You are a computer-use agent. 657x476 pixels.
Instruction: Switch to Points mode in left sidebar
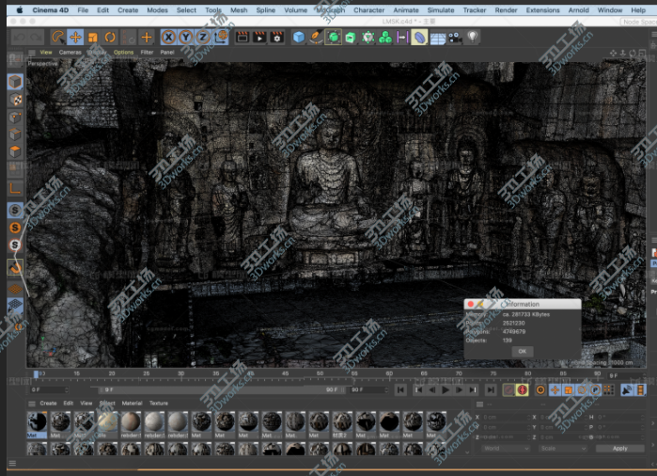click(x=15, y=117)
